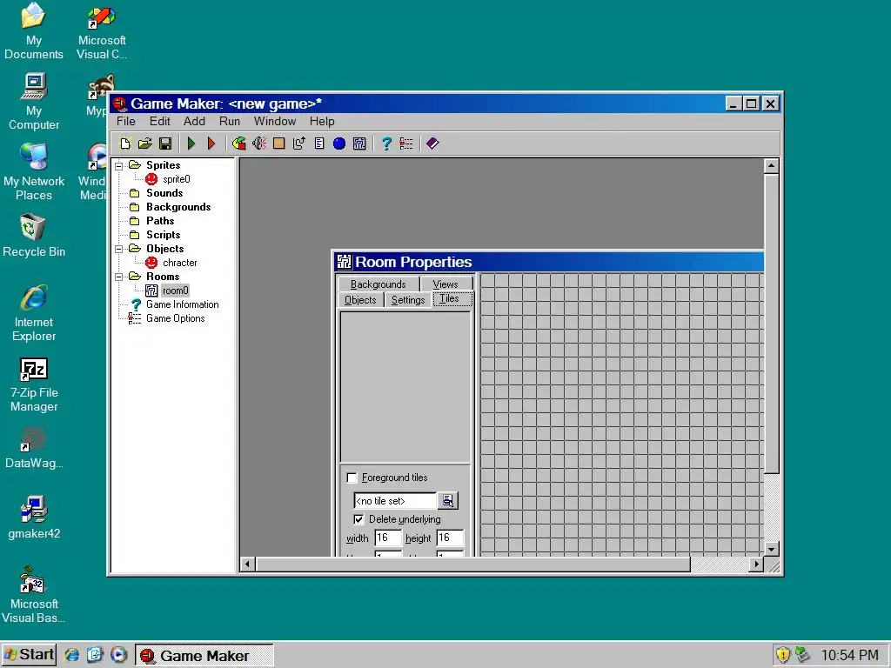Open Game Information with the question mark icon
This screenshot has width=891, height=668.
(x=386, y=144)
